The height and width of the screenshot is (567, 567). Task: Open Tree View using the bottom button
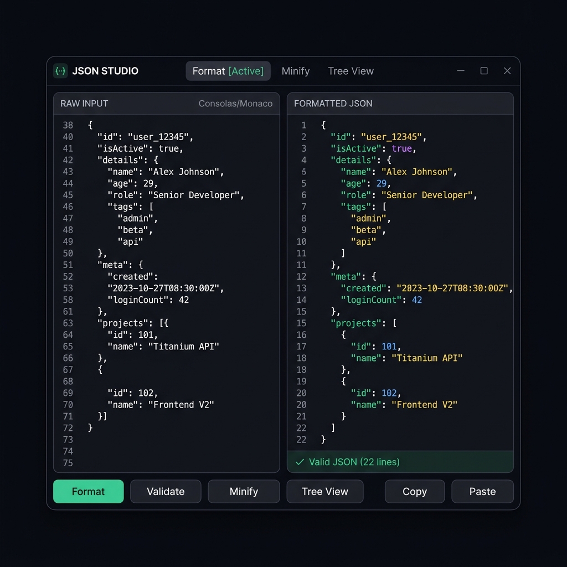point(324,491)
